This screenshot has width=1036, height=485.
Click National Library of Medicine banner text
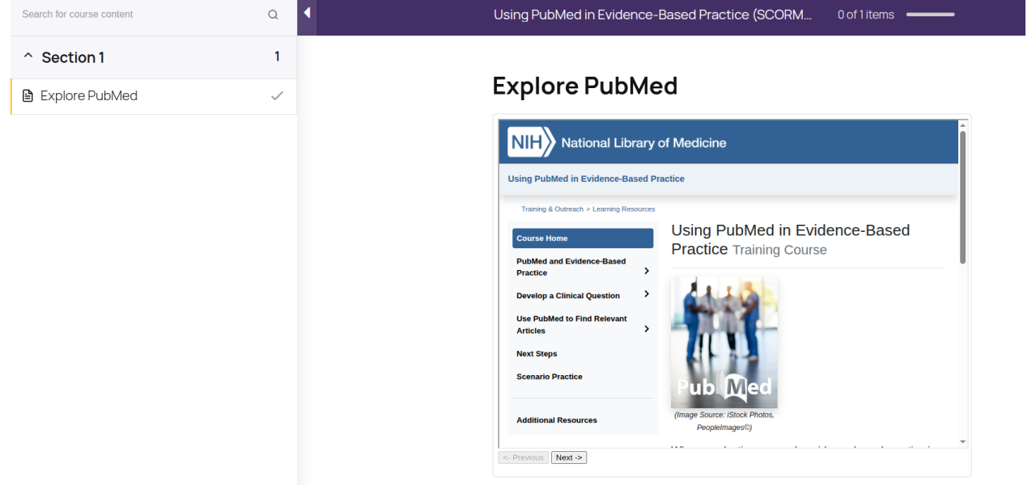tap(643, 143)
